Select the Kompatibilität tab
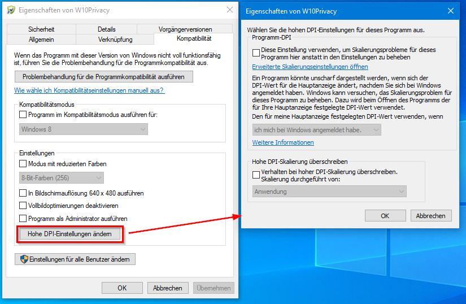Image resolution: width=466 pixels, height=304 pixels. point(194,38)
